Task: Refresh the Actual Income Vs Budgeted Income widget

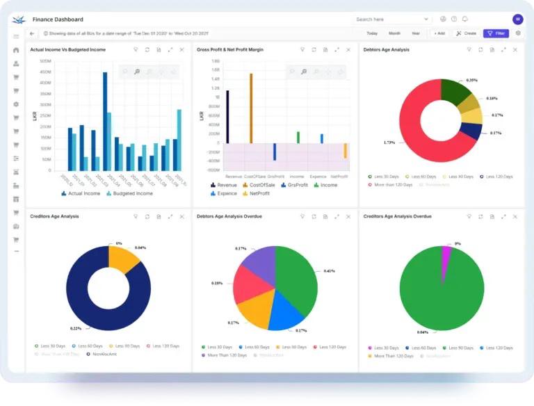Action: tap(147, 50)
